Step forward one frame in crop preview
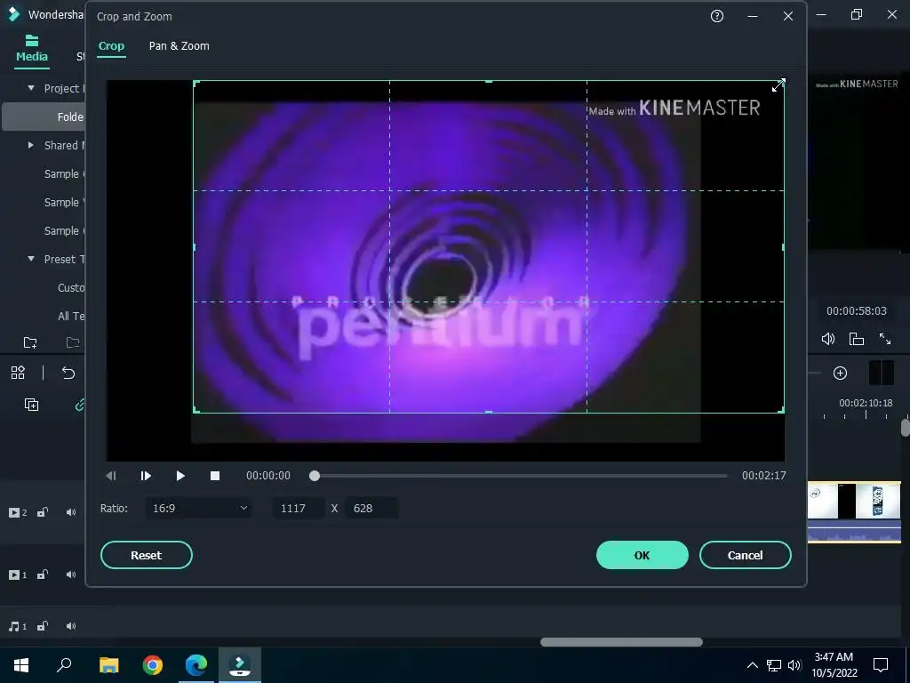This screenshot has height=683, width=910. 146,476
